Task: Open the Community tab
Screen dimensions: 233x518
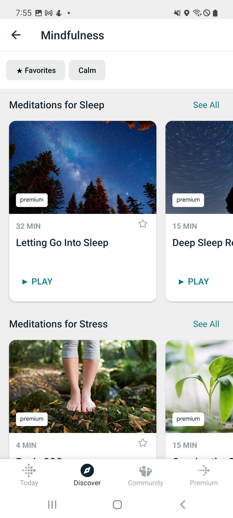Action: pos(146,475)
